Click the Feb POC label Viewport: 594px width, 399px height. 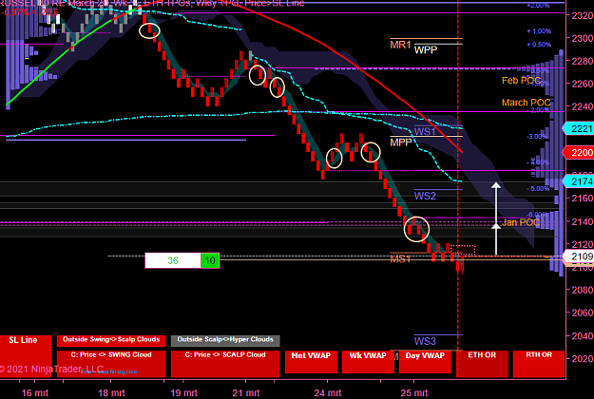(521, 80)
